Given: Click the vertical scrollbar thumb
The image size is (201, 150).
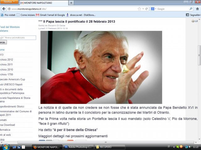Looking at the screenshot, I should point(199,55).
